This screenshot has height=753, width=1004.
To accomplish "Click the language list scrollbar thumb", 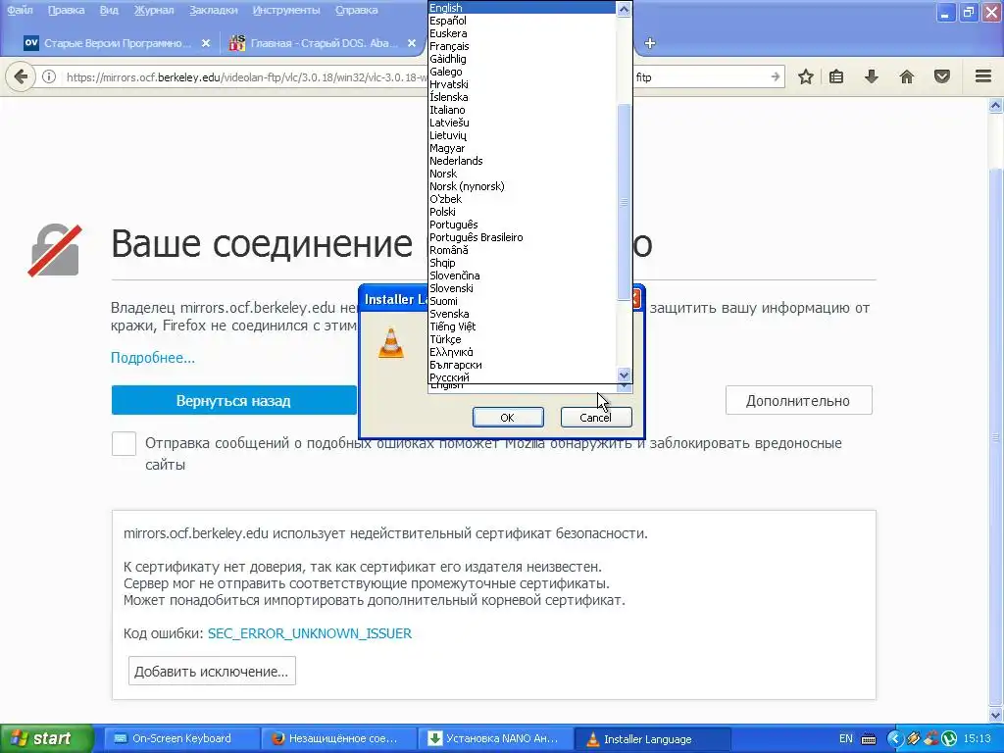I will (x=624, y=202).
